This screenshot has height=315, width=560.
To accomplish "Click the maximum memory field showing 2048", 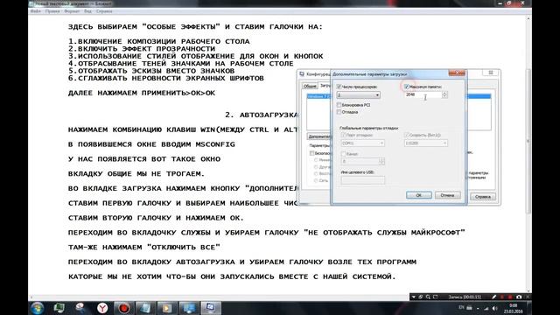I will point(423,95).
